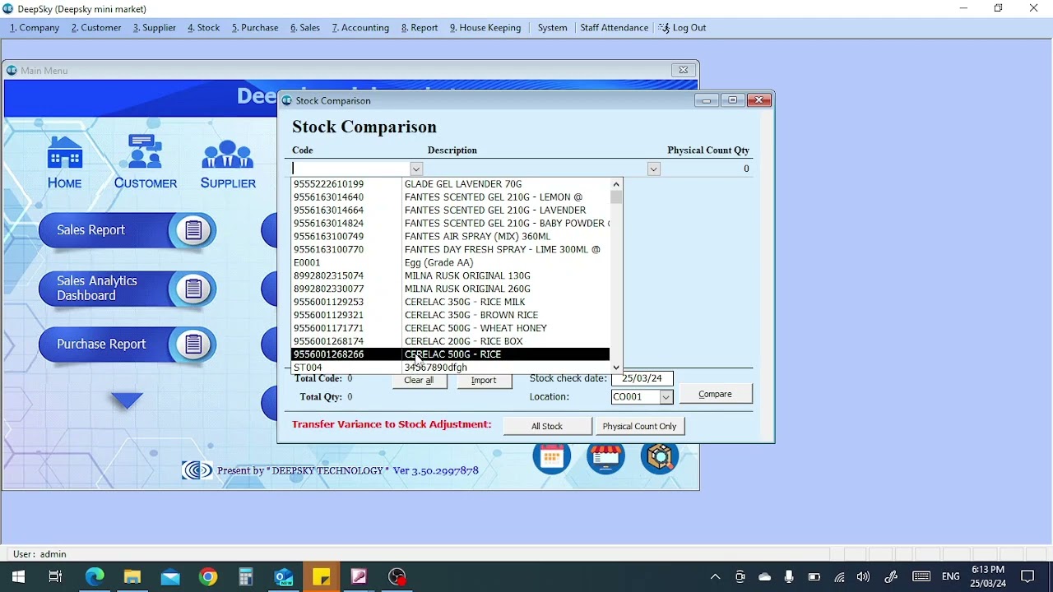The width and height of the screenshot is (1053, 592).
Task: Click the Physical Count Only button
Action: (x=639, y=426)
